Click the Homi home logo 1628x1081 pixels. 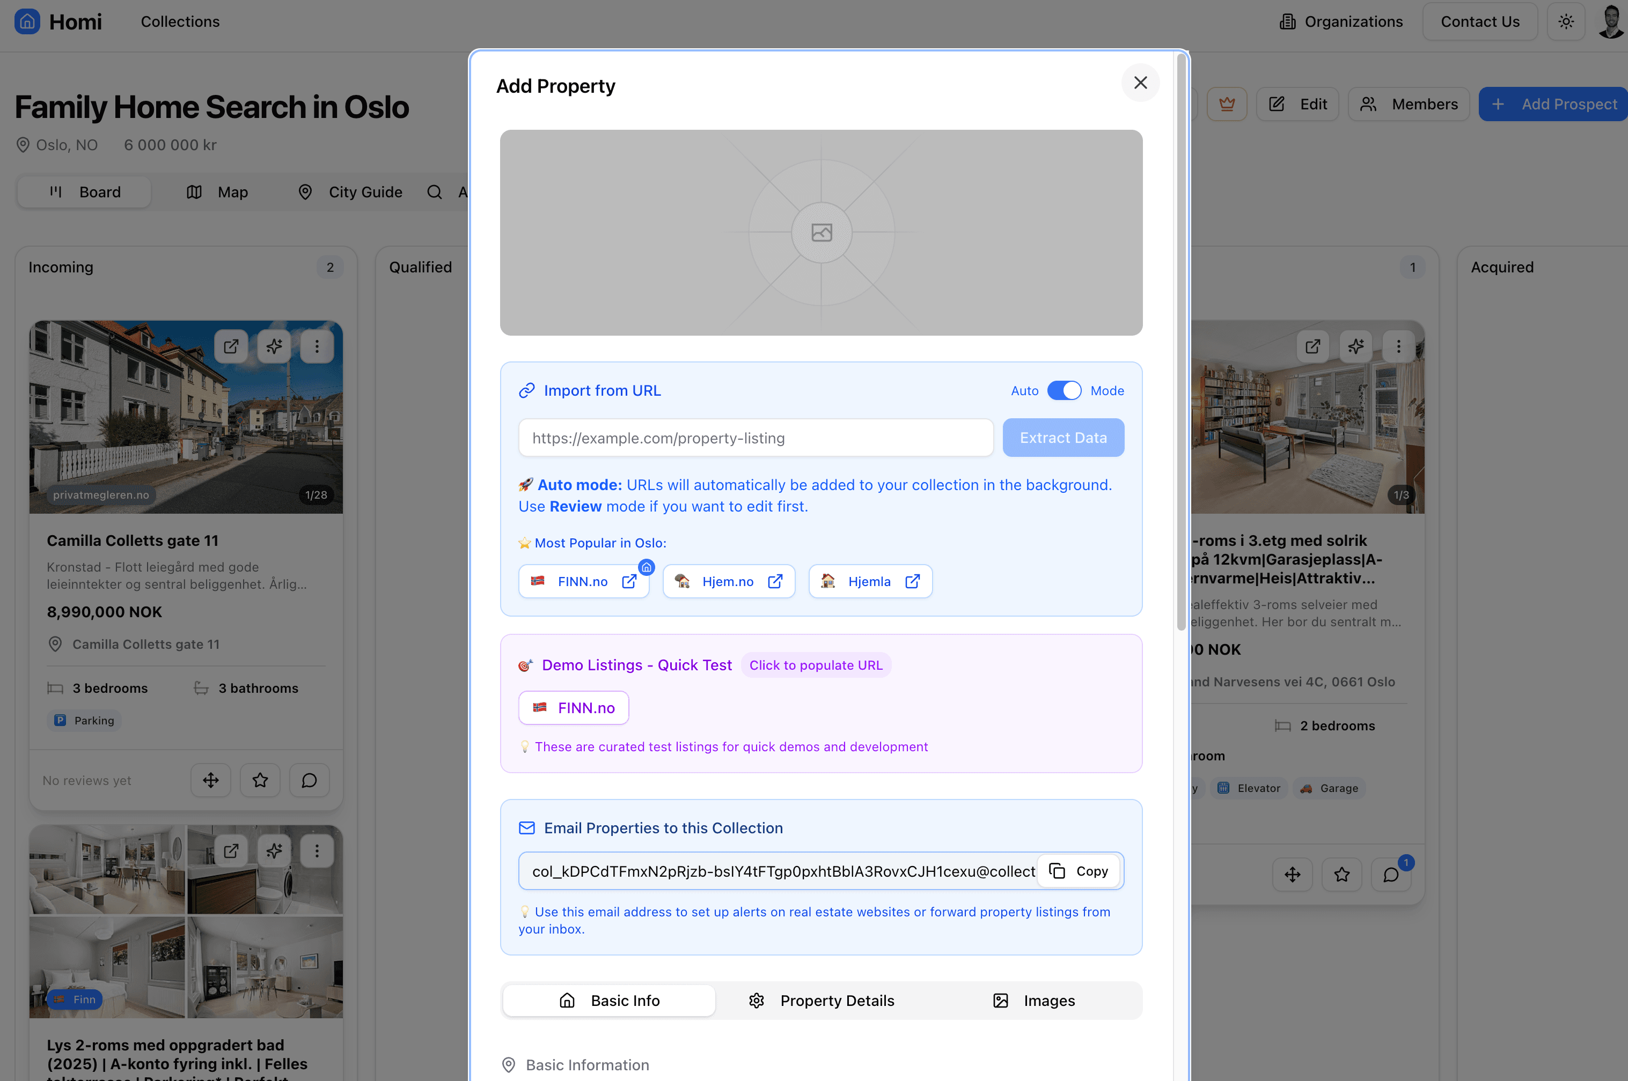[27, 21]
